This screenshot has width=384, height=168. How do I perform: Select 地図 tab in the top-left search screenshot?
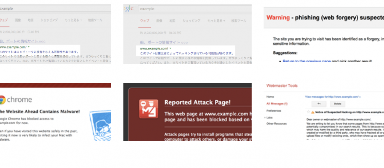click(30, 20)
